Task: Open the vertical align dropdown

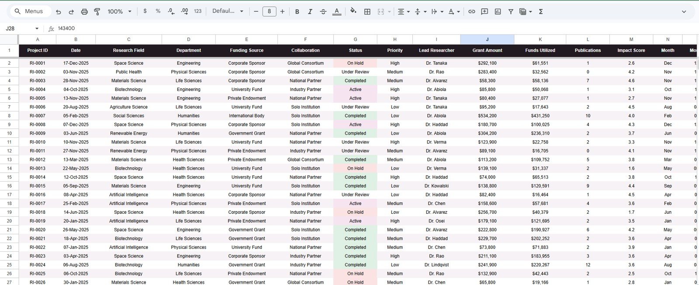Action: pyautogui.click(x=420, y=12)
